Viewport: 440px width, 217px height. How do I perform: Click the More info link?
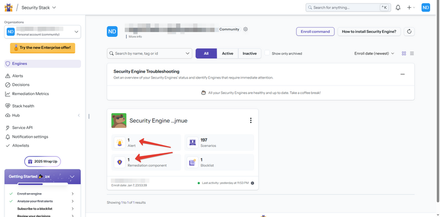point(135,37)
